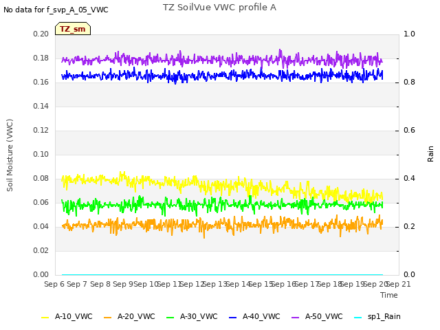
Task: Click the 0.6 value on Rain axis
Action: [409, 130]
